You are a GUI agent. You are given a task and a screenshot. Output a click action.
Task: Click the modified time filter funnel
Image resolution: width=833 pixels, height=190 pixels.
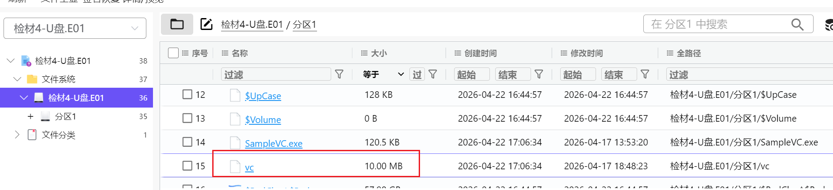click(x=645, y=74)
